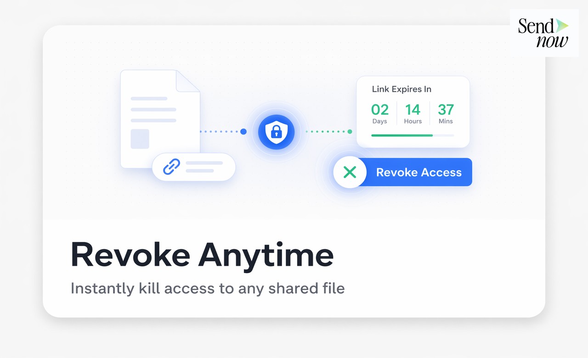Select the 02 Days counter
Viewport: 588px width, 358px height.
coord(379,113)
